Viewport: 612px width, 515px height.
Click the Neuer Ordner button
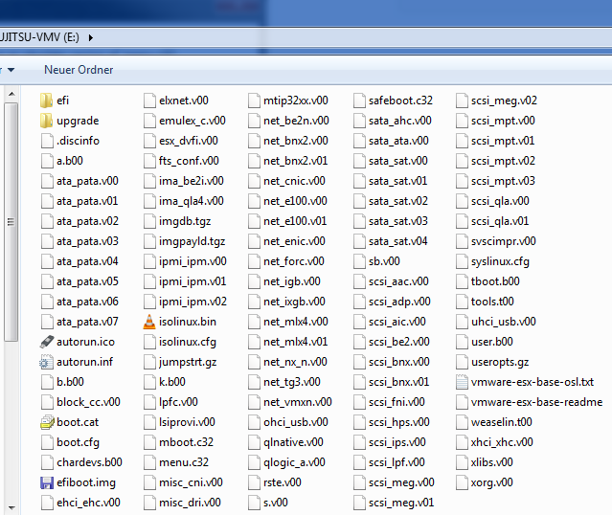[x=79, y=70]
